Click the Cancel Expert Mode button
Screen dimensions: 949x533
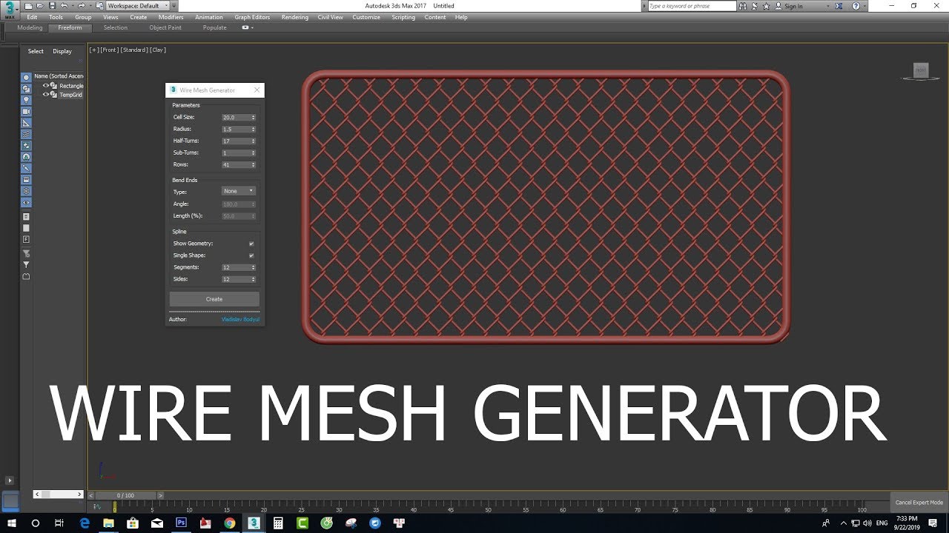919,503
